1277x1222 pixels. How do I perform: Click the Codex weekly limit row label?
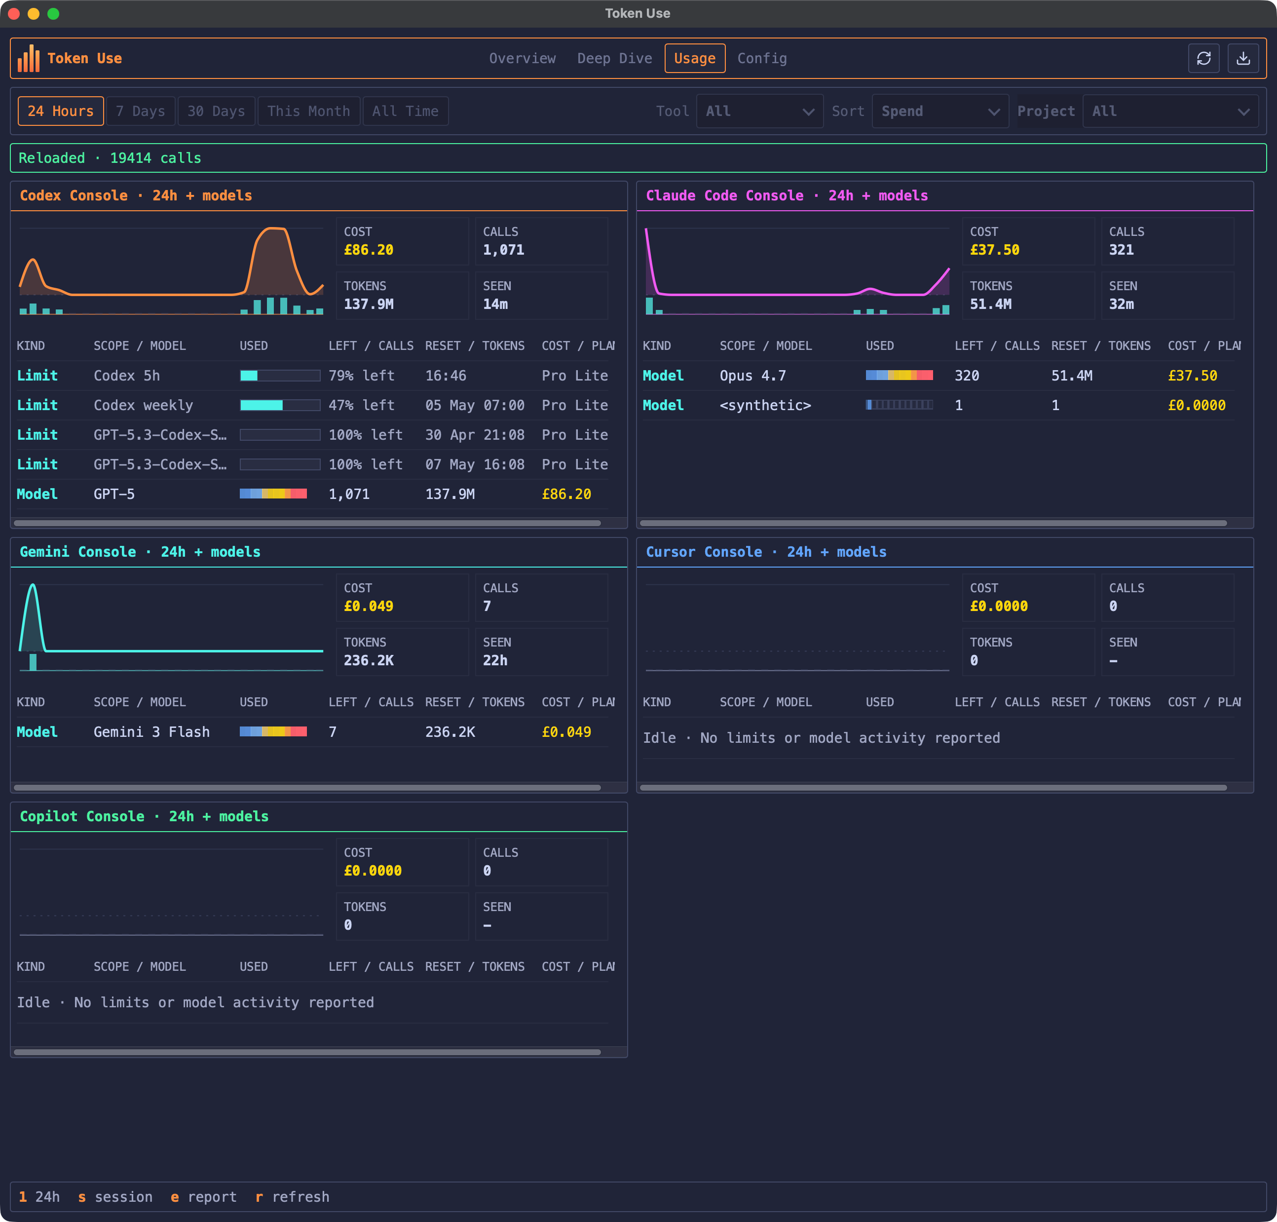(143, 405)
